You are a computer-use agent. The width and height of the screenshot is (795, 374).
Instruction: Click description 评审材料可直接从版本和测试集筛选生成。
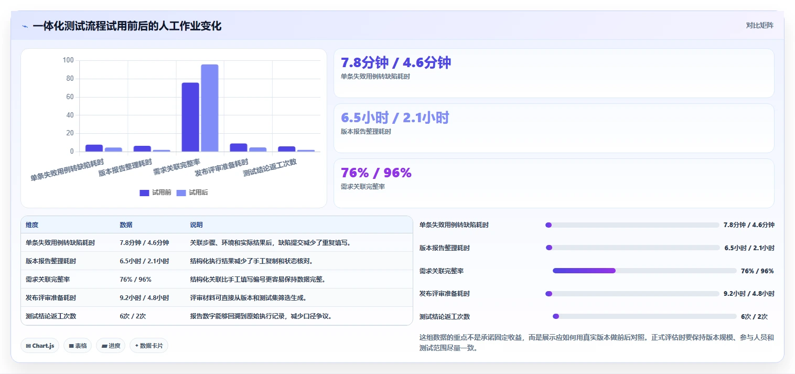point(248,297)
